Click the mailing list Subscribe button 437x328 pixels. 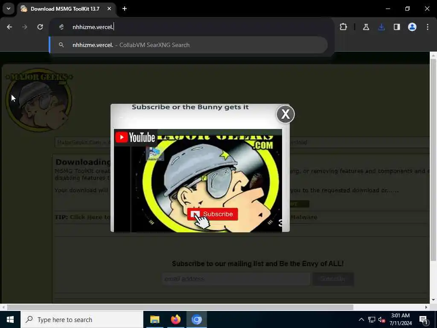(333, 278)
